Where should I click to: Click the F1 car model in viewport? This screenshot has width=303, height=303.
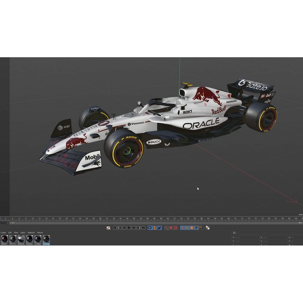click(159, 127)
